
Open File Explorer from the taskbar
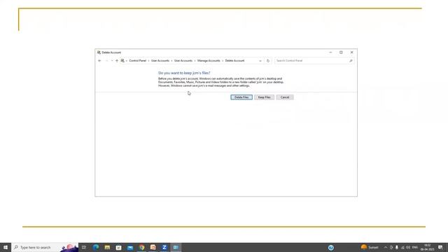tap(107, 247)
